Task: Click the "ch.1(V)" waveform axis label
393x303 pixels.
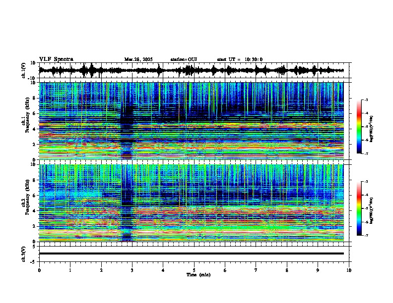Action: point(24,71)
